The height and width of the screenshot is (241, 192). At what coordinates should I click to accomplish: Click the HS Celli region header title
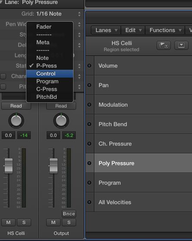(122, 43)
